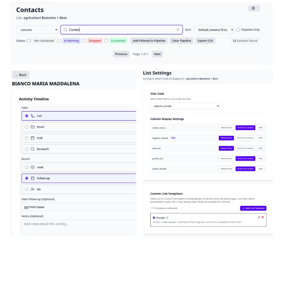Open the Sort order dropdown
Image resolution: width=281 pixels, height=281 pixels.
pyautogui.click(x=214, y=30)
